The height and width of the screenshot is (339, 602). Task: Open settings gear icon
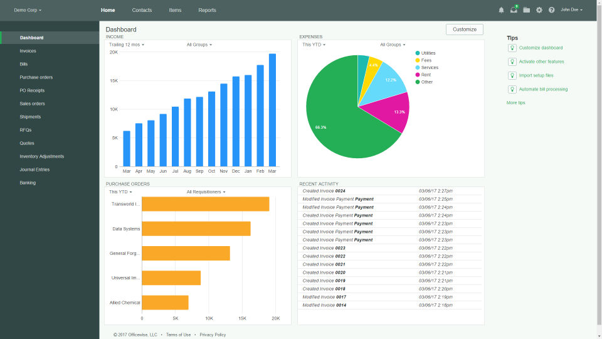[x=539, y=10]
